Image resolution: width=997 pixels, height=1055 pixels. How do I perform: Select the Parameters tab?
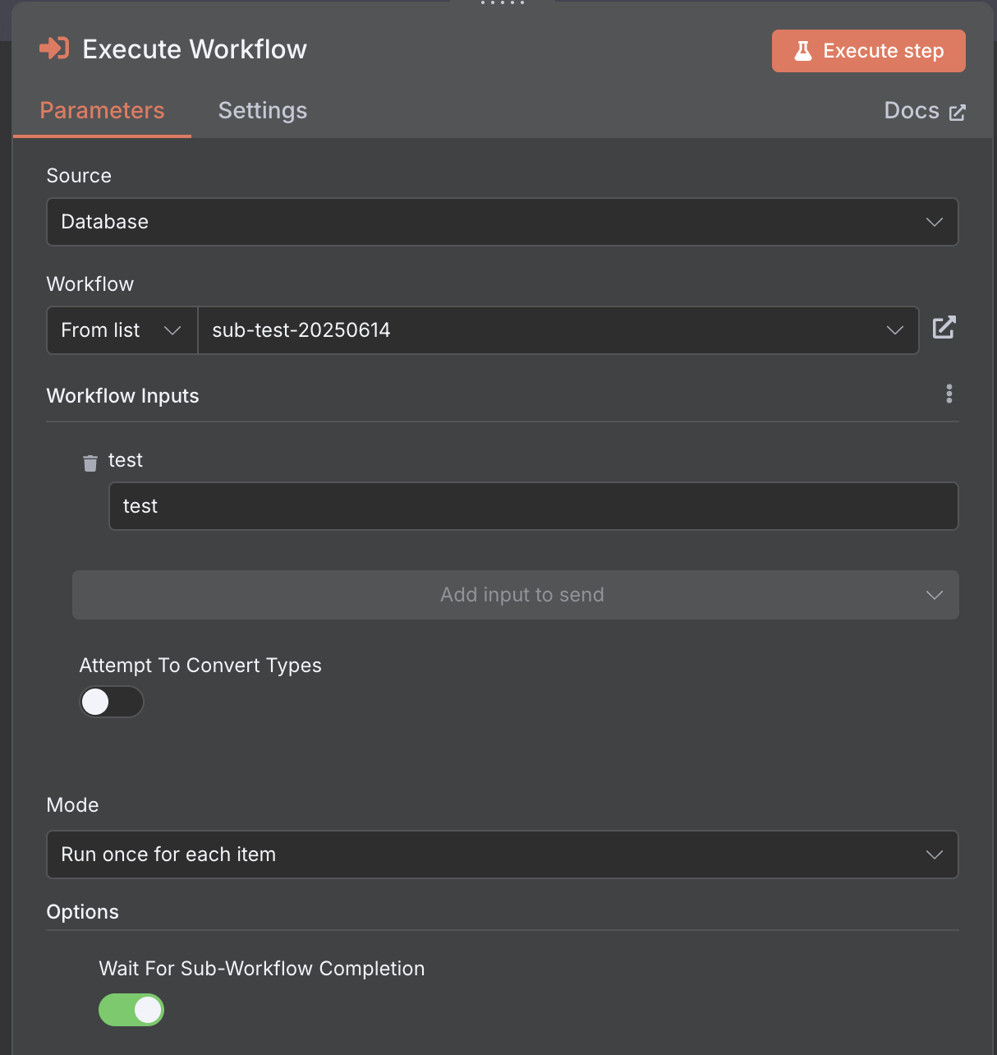point(102,111)
